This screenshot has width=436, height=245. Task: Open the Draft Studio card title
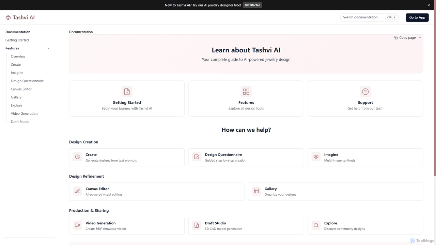pos(215,223)
